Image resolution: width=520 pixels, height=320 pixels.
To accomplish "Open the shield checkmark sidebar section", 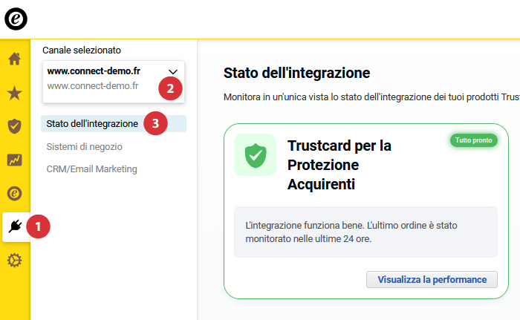I will pyautogui.click(x=14, y=125).
